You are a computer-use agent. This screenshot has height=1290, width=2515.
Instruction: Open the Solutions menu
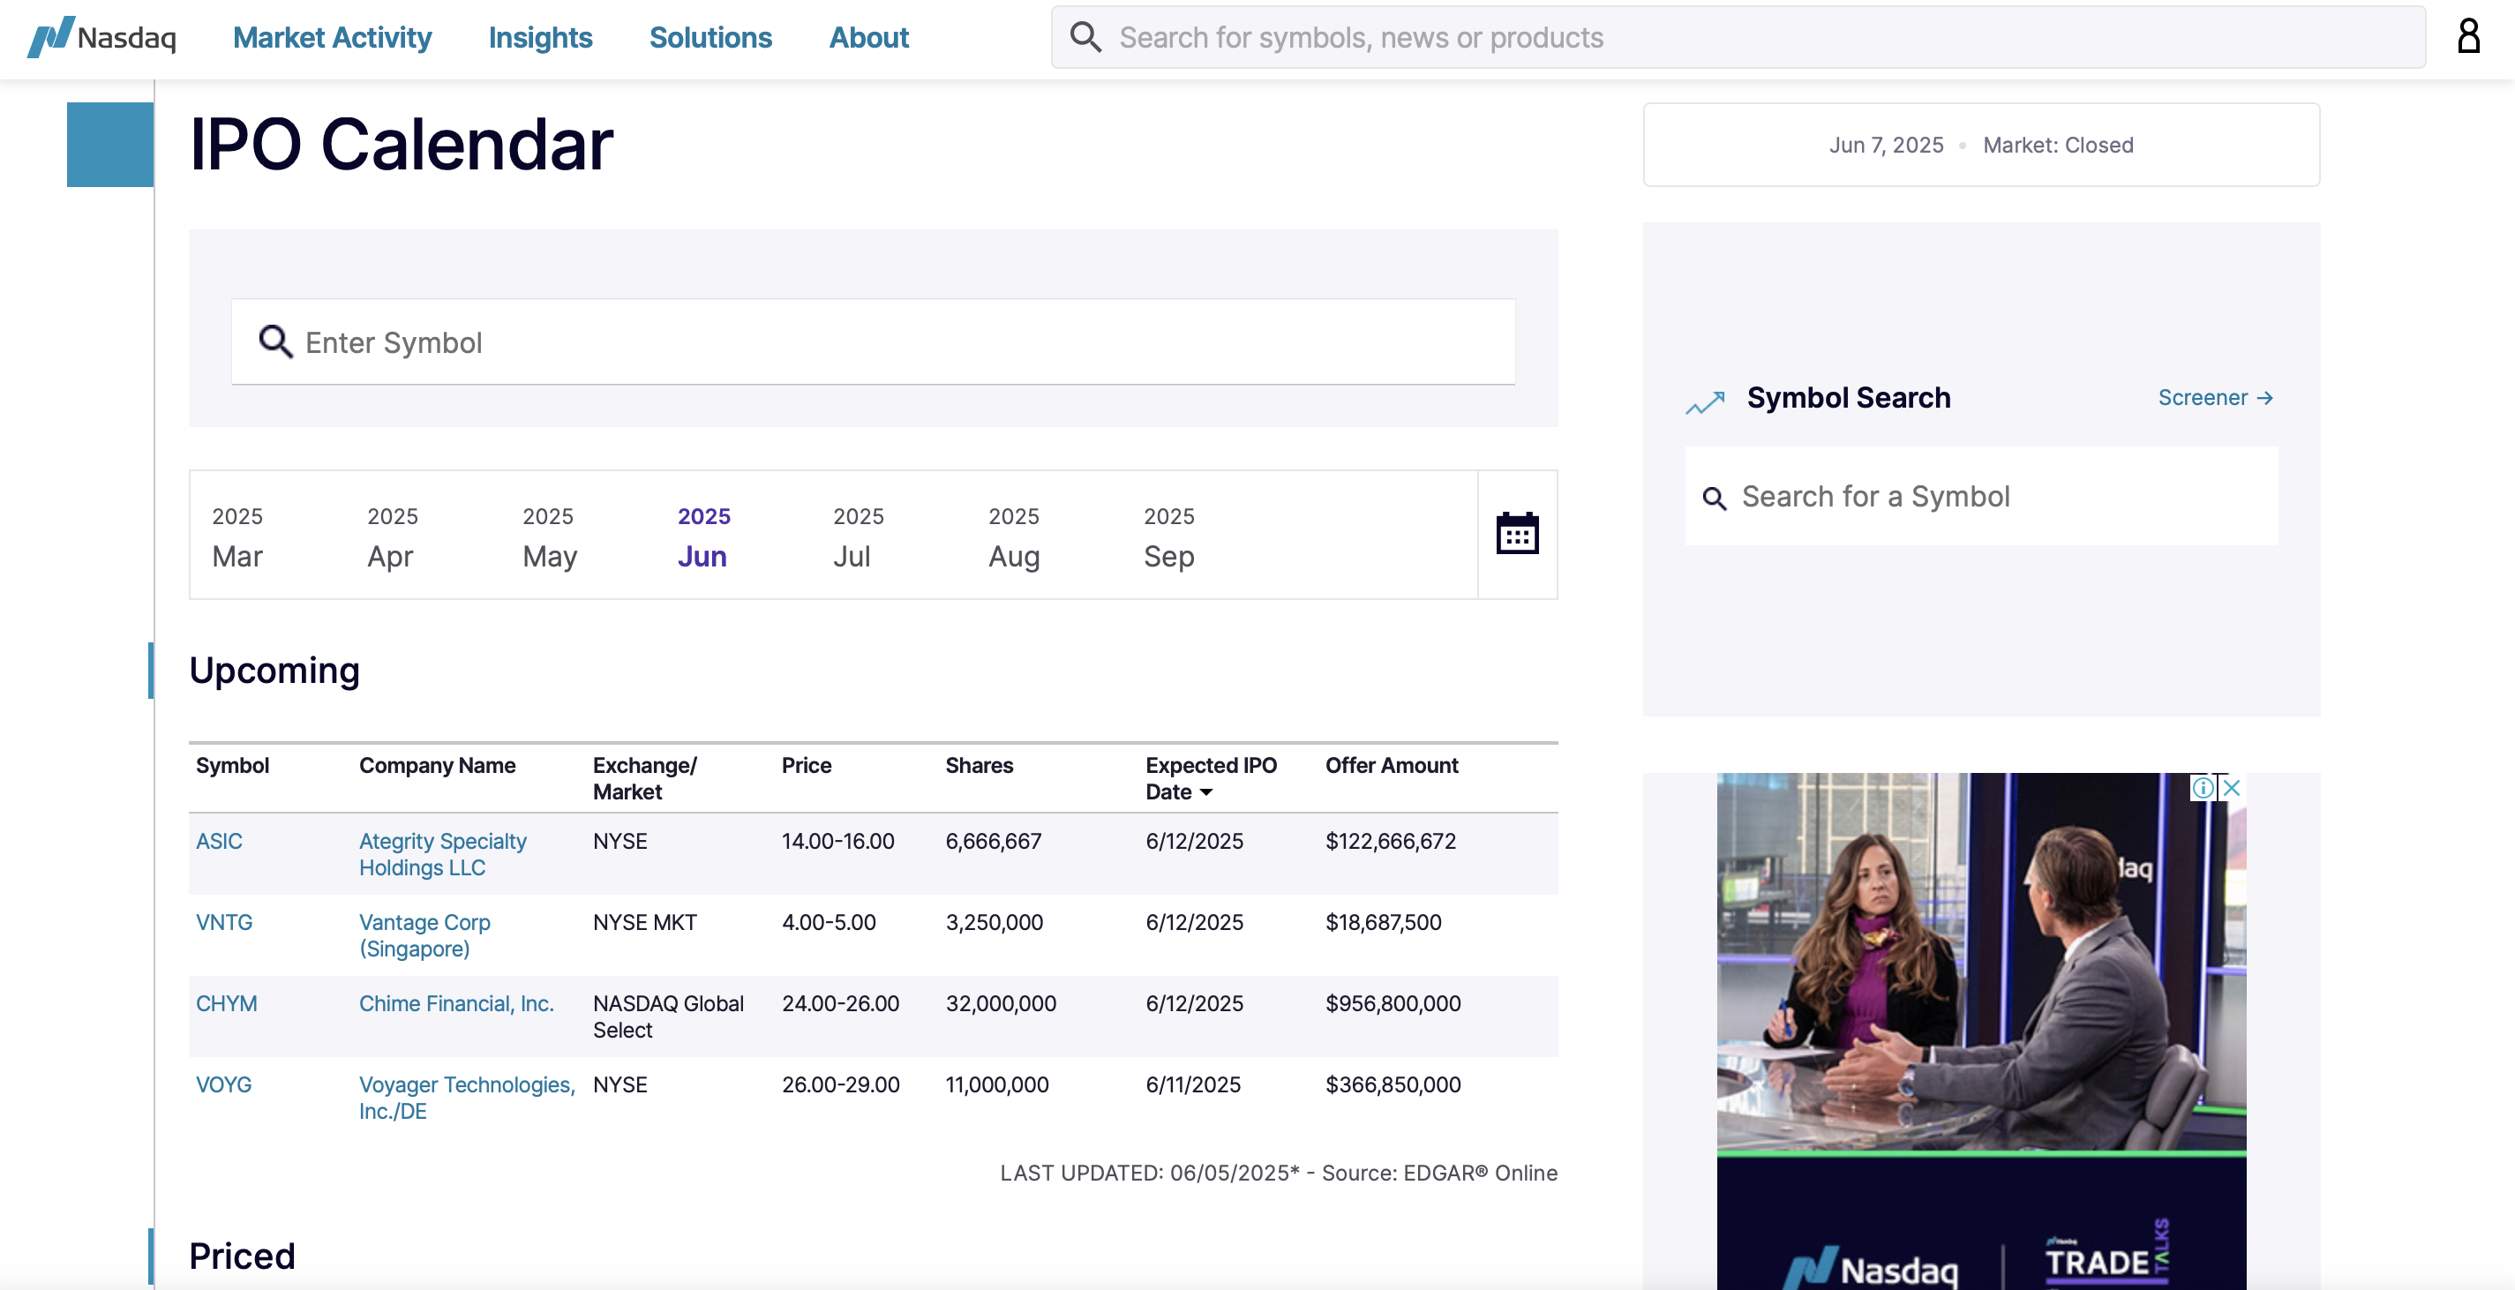point(710,37)
